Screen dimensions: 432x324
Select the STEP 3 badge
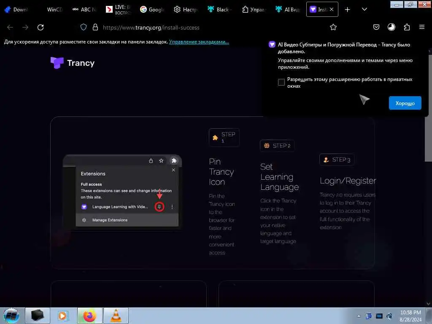(x=337, y=159)
